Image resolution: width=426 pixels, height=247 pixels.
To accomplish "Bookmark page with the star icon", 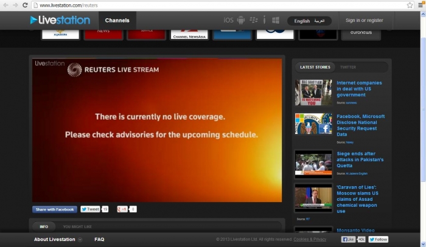I will pos(410,5).
